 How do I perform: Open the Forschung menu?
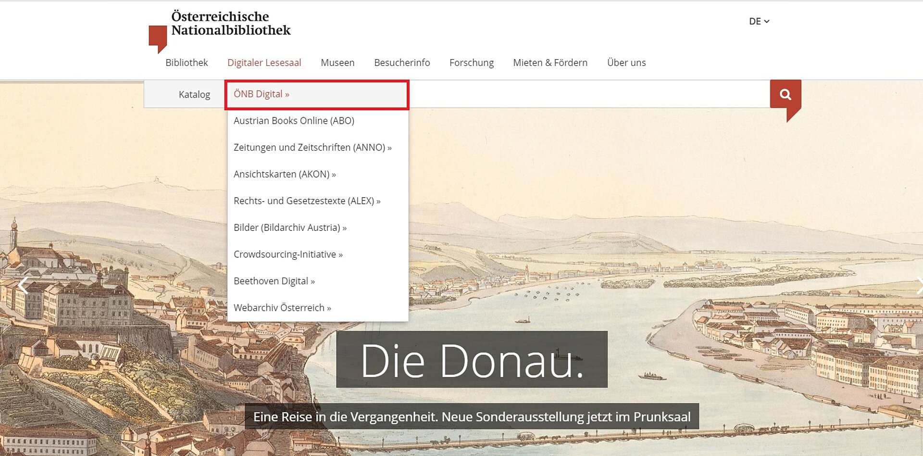(472, 63)
